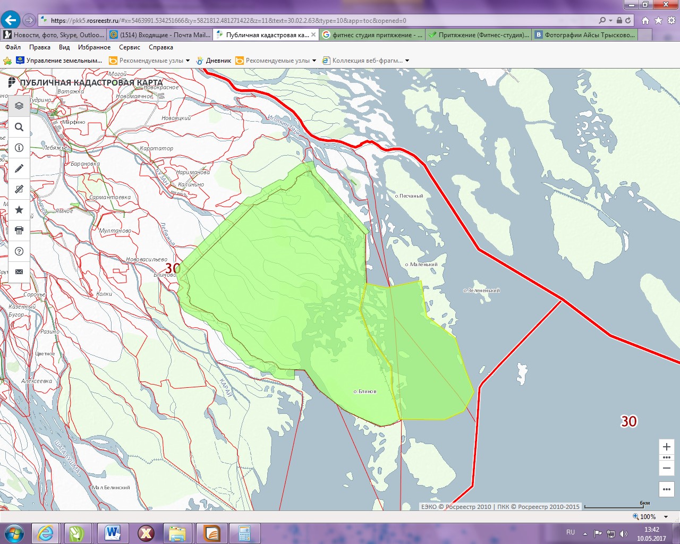
Task: Zoom out the map with minus button
Action: (667, 468)
